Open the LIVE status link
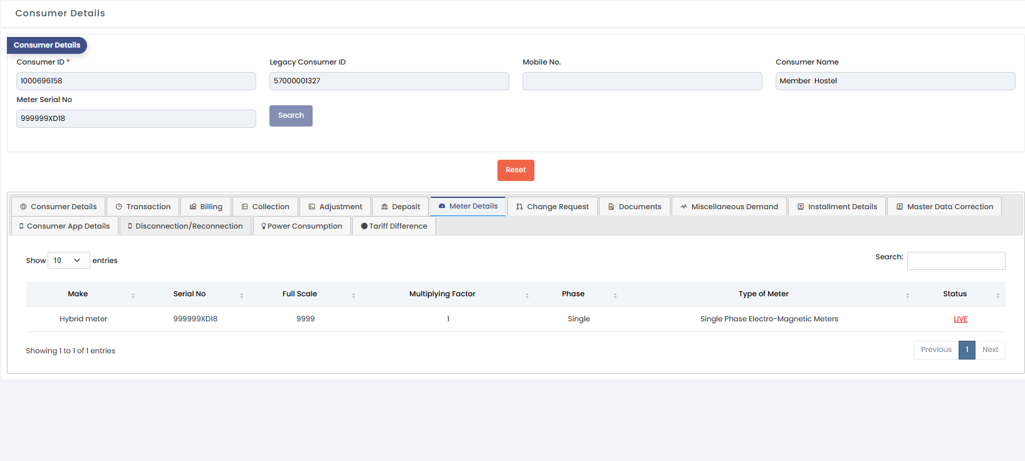 pyautogui.click(x=960, y=319)
